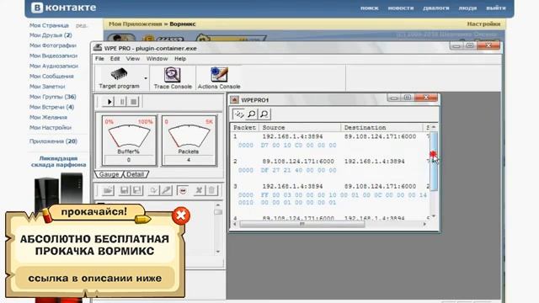This screenshot has width=539, height=303.
Task: Open новости in VK header
Action: pyautogui.click(x=401, y=8)
